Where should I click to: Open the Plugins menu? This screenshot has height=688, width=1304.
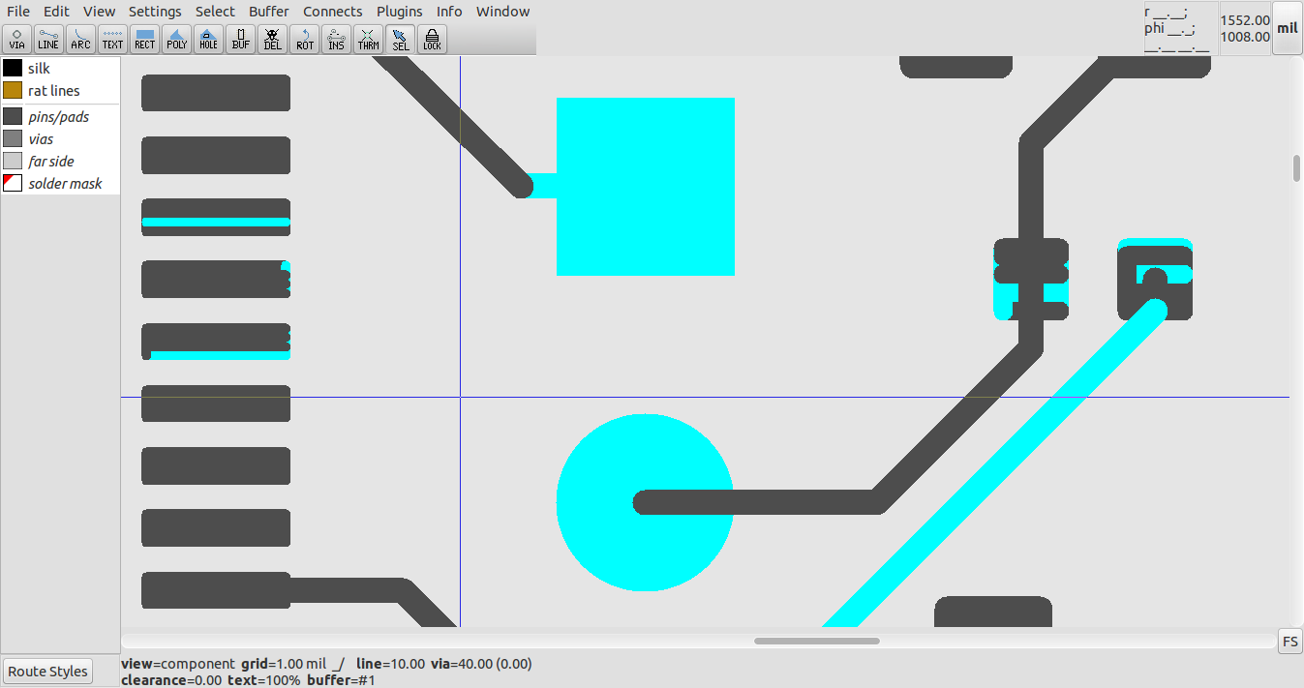point(399,11)
